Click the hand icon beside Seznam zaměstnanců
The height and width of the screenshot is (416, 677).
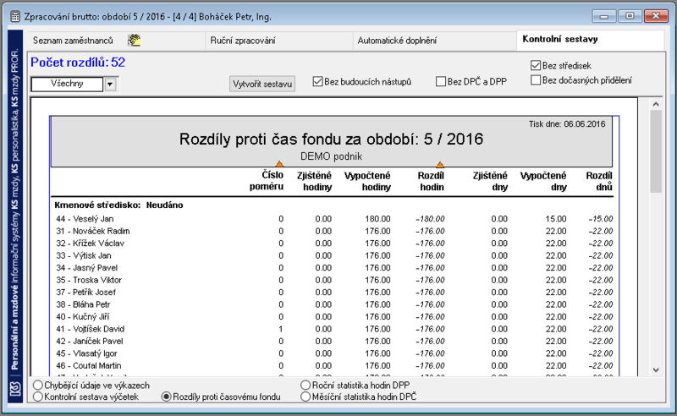tap(135, 40)
